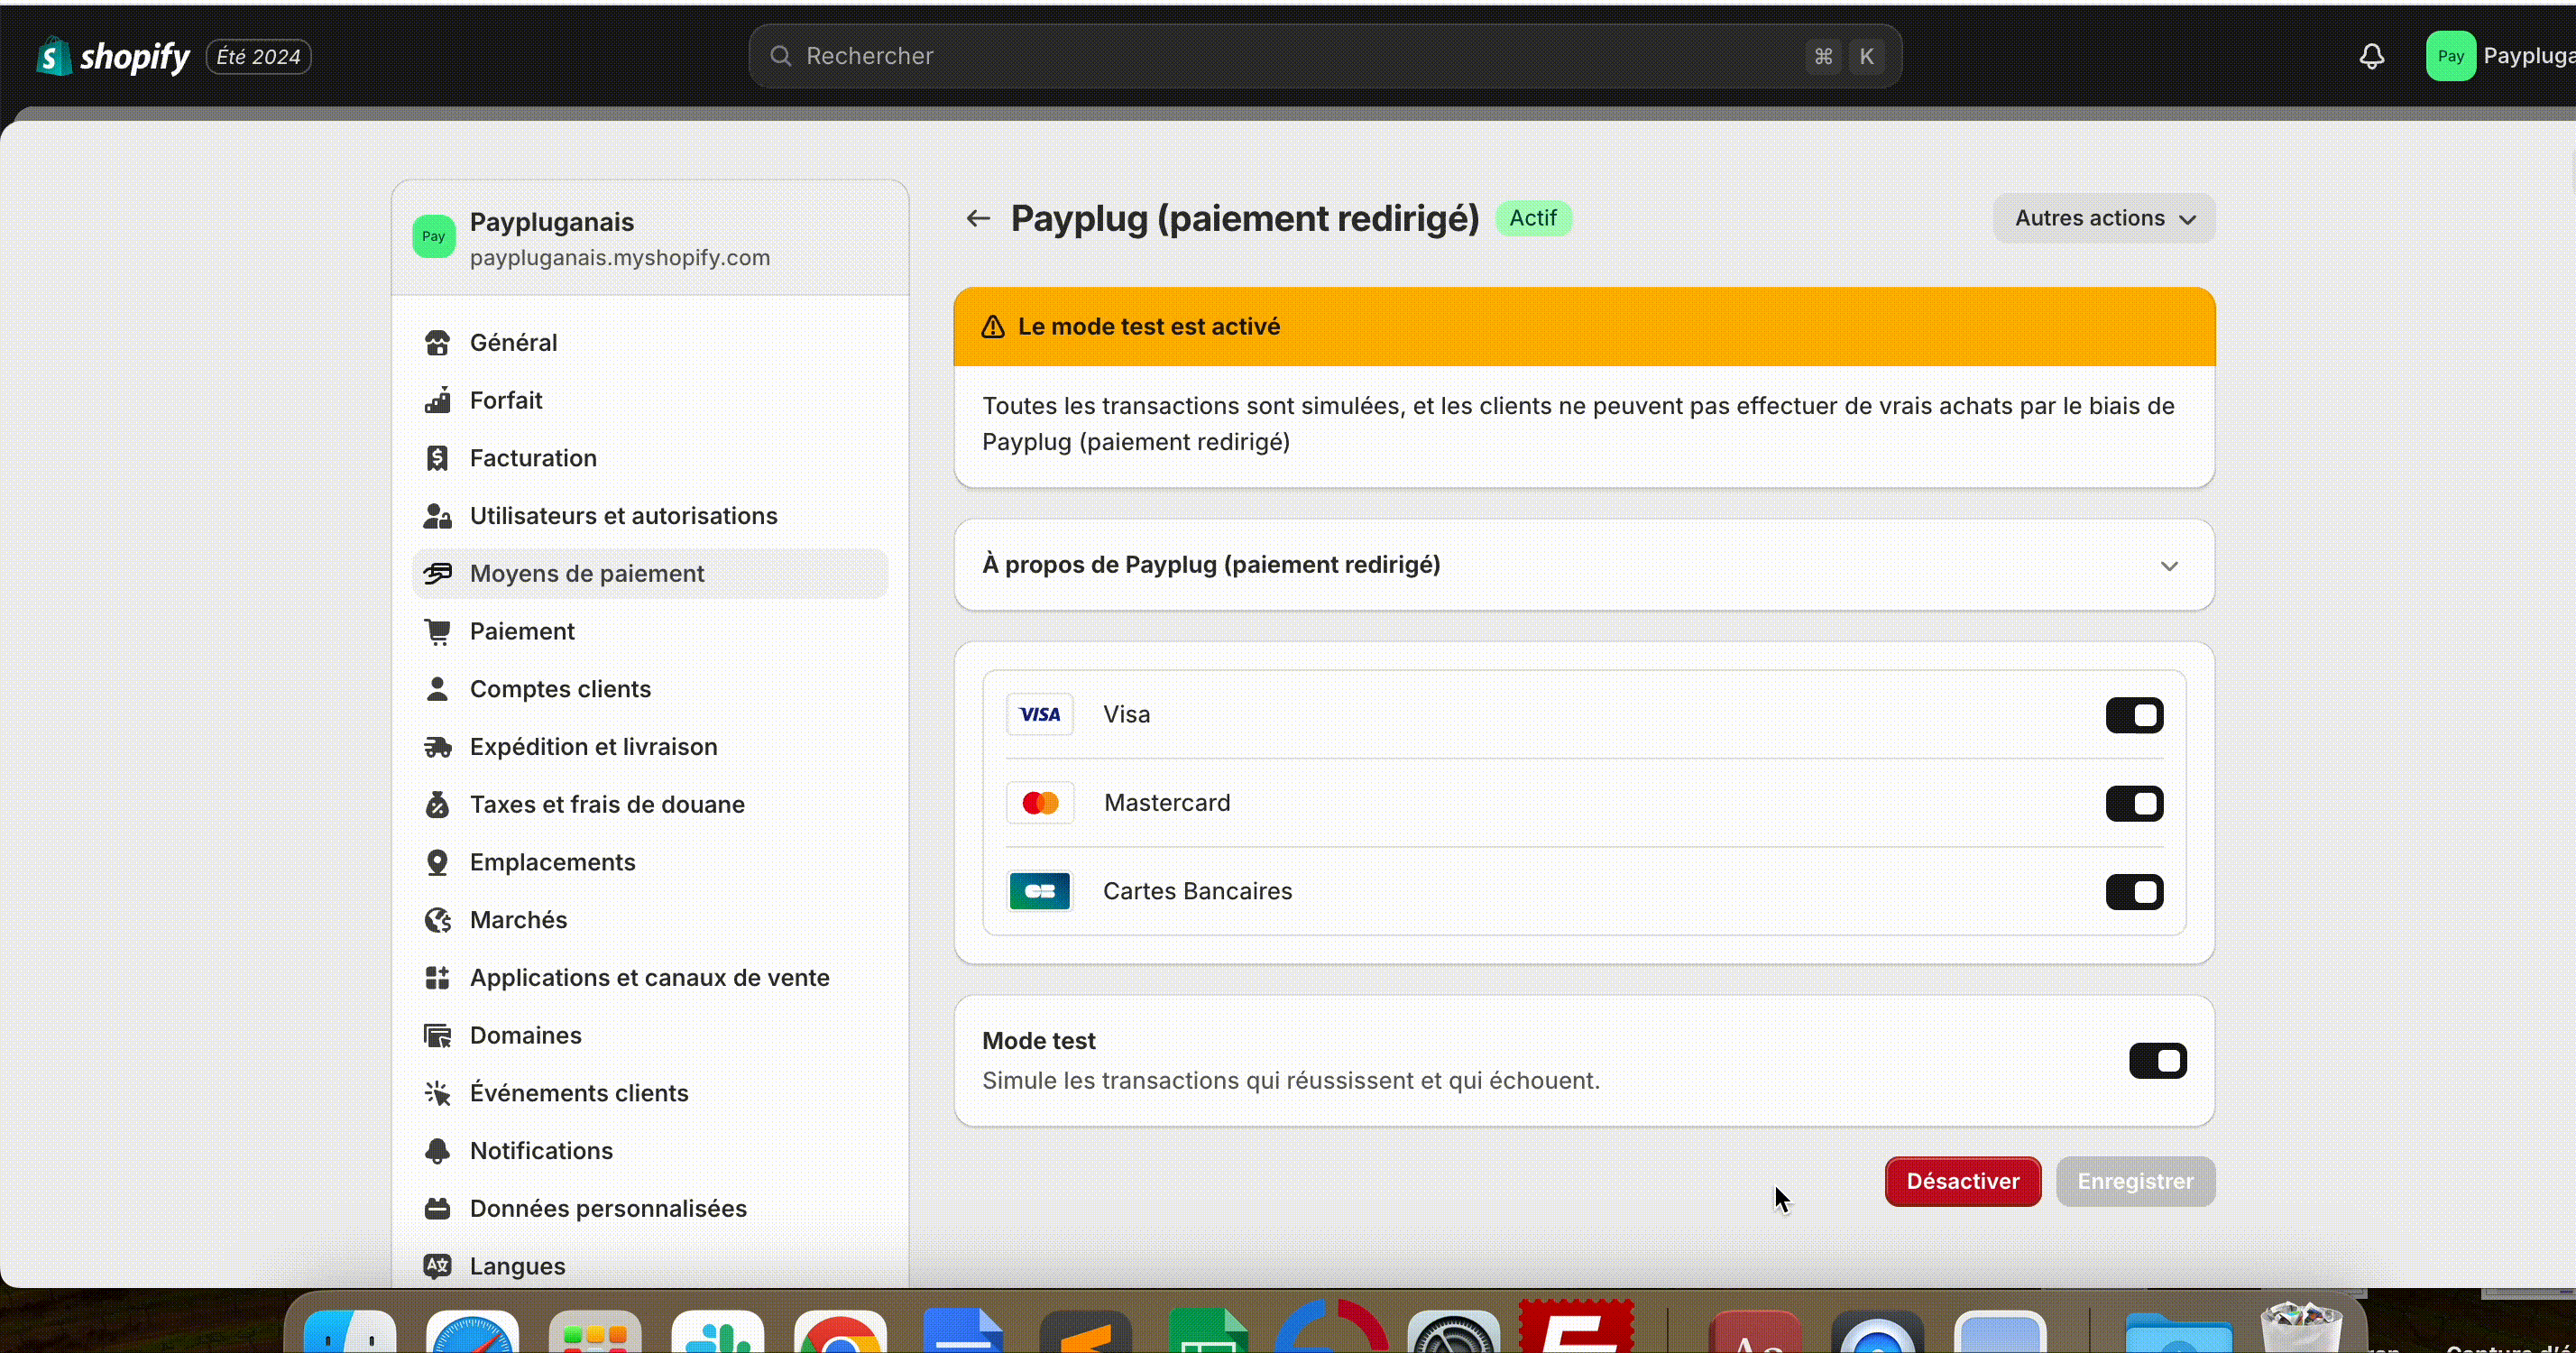Open Safari from the Dock
Image resolution: width=2576 pixels, height=1353 pixels.
pyautogui.click(x=472, y=1331)
